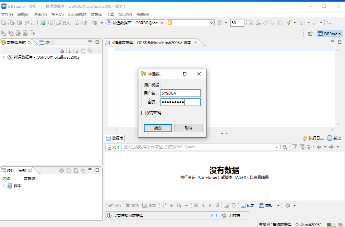
Task: Open the 输出 tab
Action: (x=334, y=138)
